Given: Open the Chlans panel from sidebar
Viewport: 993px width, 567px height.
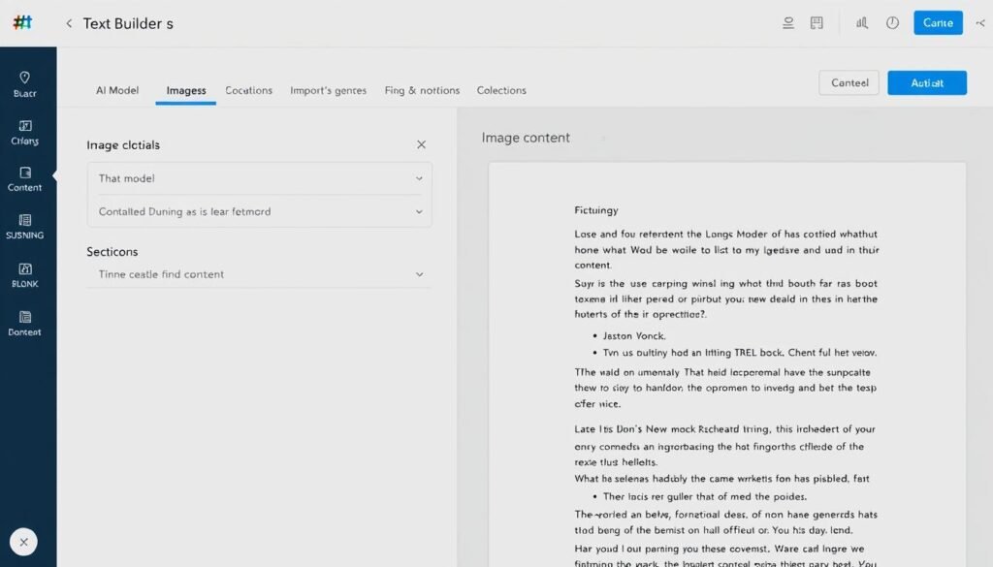Looking at the screenshot, I should (25, 129).
